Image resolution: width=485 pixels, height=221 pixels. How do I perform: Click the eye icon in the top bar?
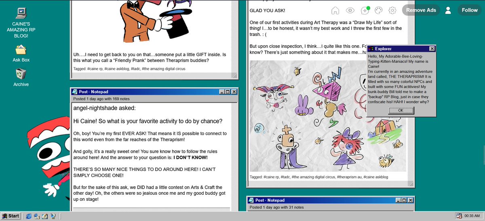[350, 11]
